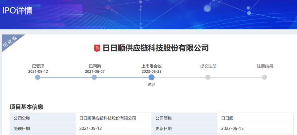The height and width of the screenshot is (135, 297).
Task: Click the date 2023-05-25 under 上市委会议
Action: [x=152, y=72]
